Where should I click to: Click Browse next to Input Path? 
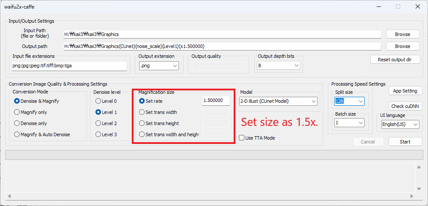[403, 34]
